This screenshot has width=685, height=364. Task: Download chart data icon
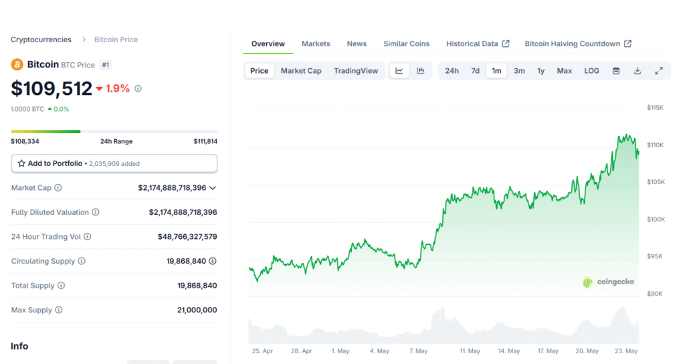[638, 71]
